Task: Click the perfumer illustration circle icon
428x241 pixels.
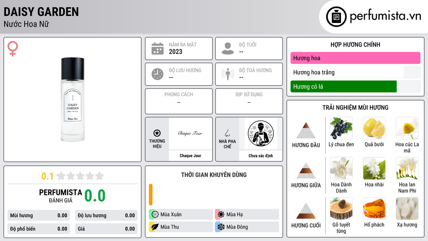Action: [261, 133]
